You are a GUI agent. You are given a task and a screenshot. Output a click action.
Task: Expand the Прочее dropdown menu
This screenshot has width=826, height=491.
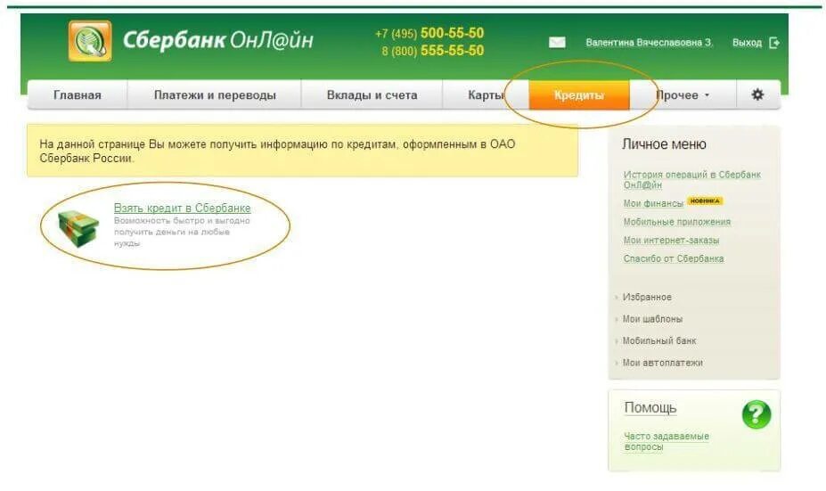683,95
